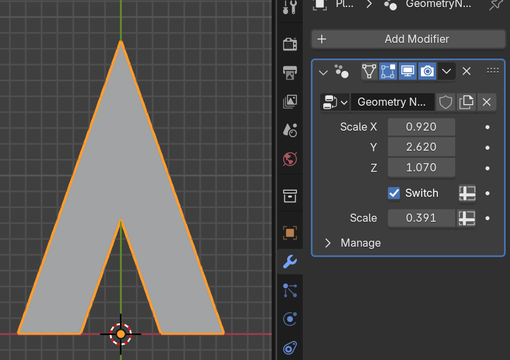Click the Pl... object breadcrumb
Screen dimensions: 510x360
(x=345, y=4)
